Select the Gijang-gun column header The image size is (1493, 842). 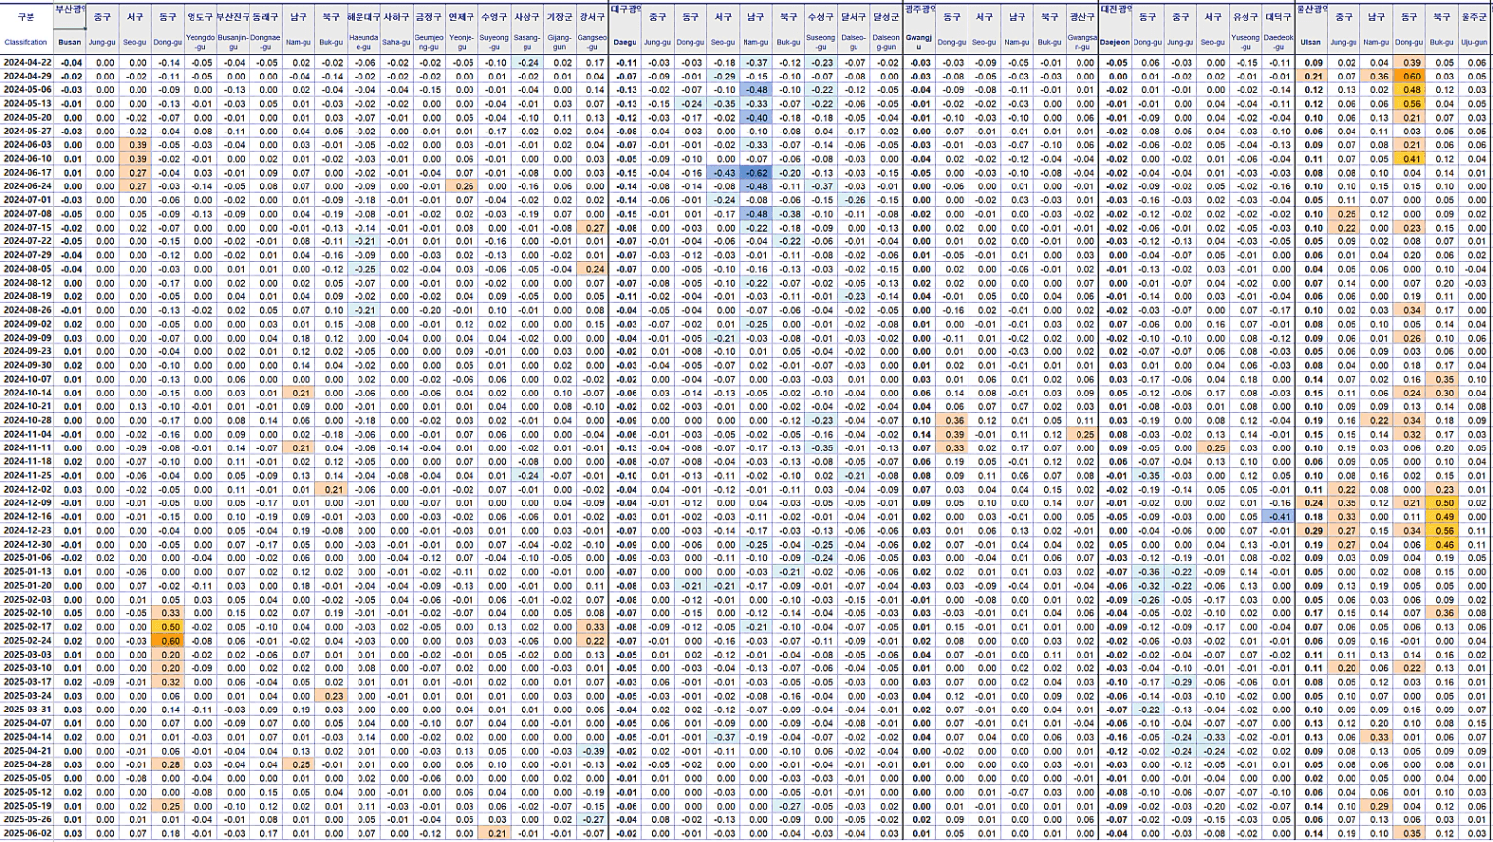[x=560, y=42]
